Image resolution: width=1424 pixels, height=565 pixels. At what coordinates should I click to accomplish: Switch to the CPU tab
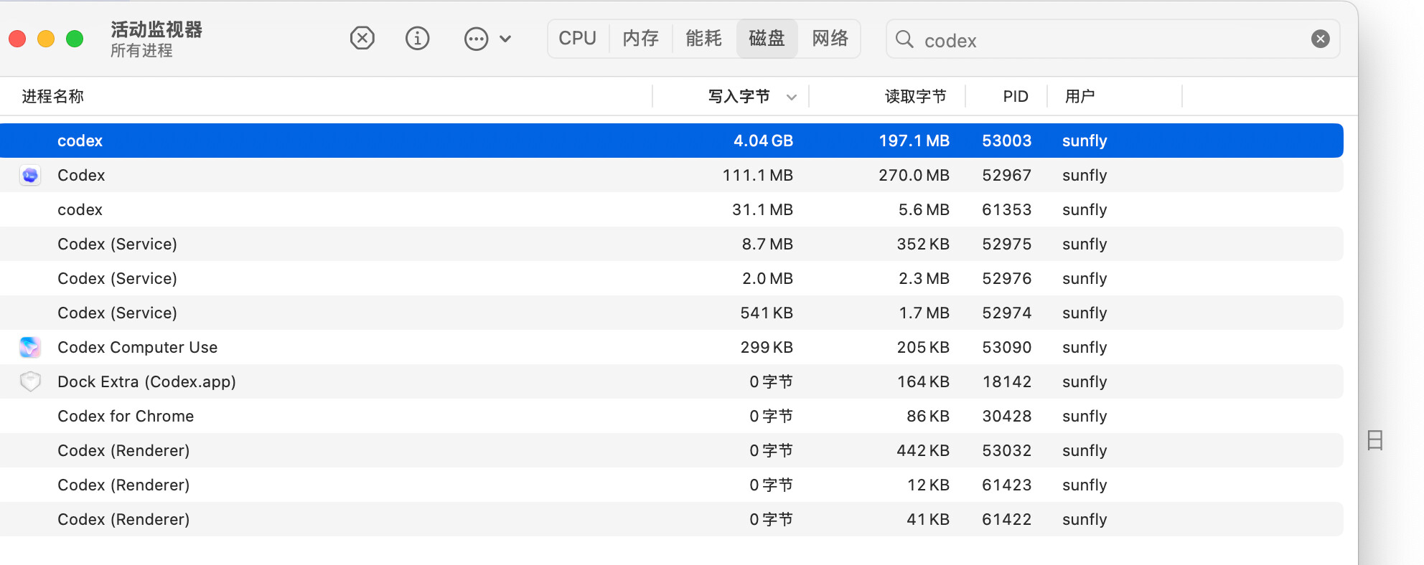point(578,38)
